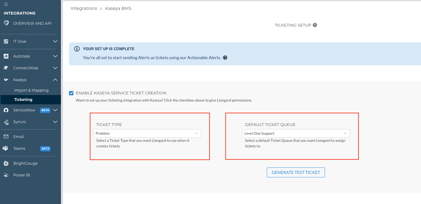Open the Default Ticket Queue dropdown
Viewport: 421px width, 204px height.
[x=296, y=133]
